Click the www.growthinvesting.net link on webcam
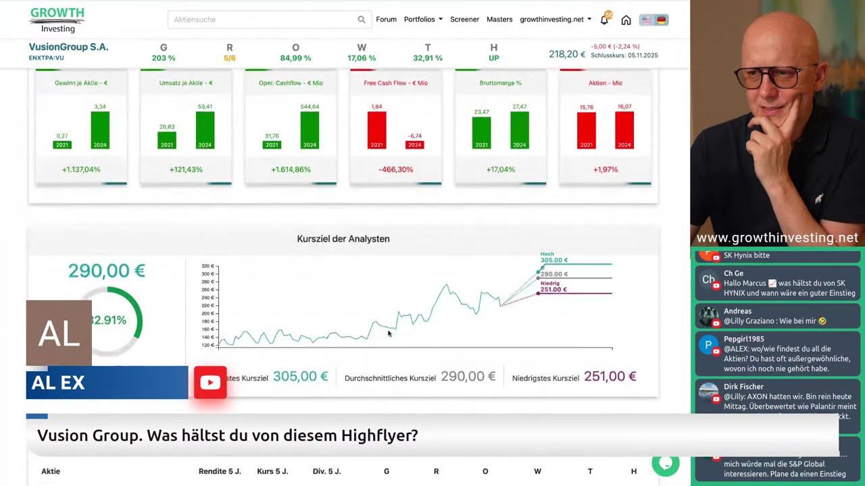865x486 pixels. [x=777, y=238]
